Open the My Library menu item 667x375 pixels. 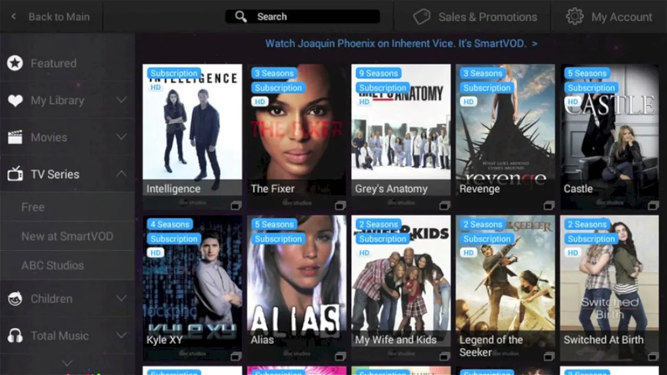[x=68, y=101]
